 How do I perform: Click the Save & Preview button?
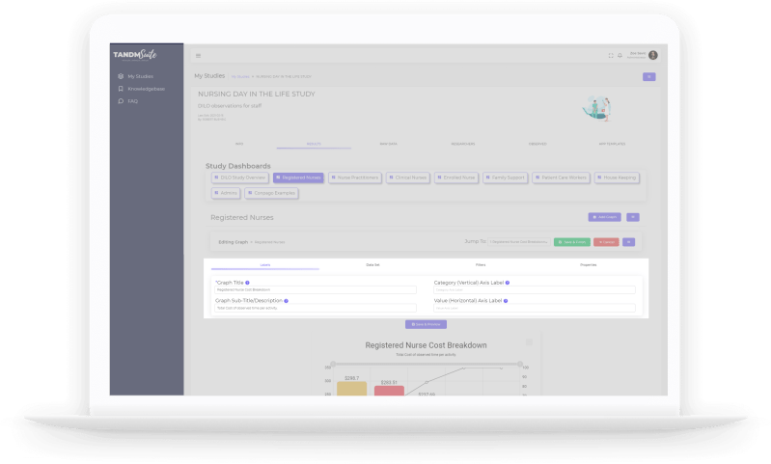pos(426,324)
